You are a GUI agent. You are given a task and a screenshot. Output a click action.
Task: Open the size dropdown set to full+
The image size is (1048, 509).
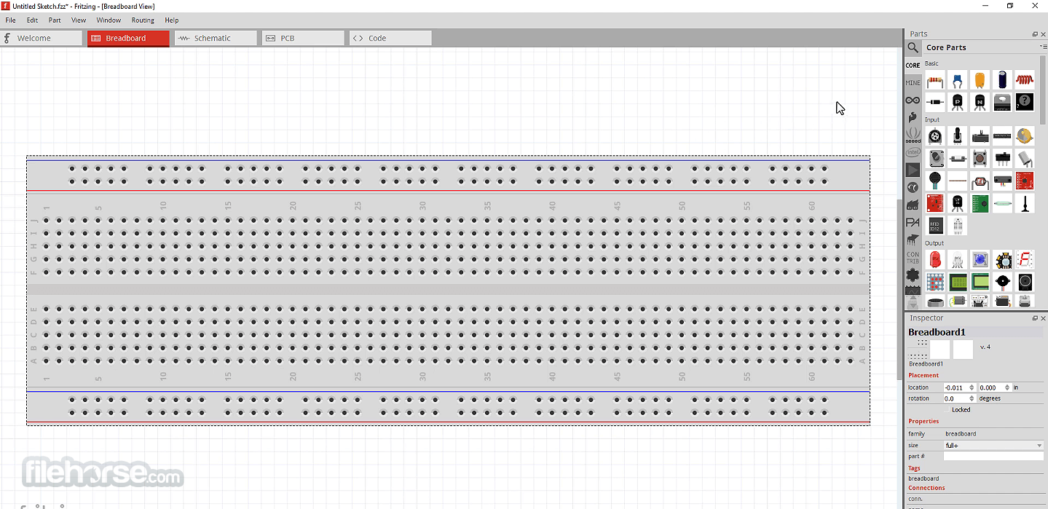[x=993, y=445]
